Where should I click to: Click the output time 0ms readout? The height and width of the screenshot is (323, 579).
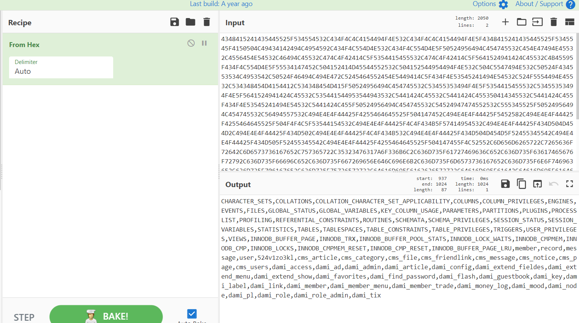pos(475,178)
